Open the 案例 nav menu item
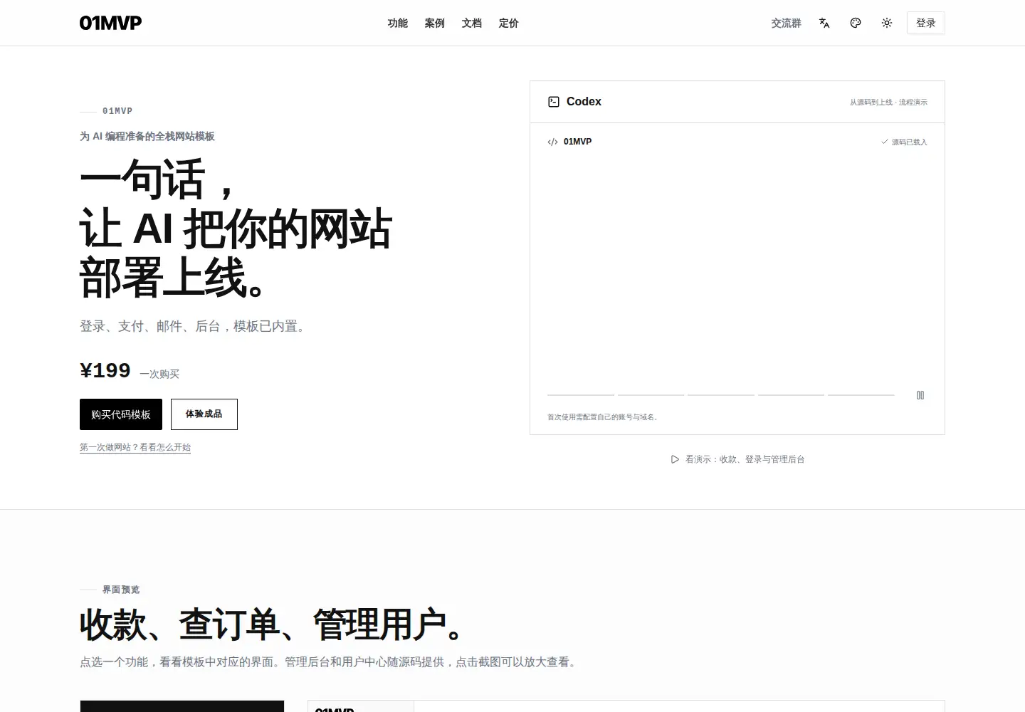 point(434,23)
